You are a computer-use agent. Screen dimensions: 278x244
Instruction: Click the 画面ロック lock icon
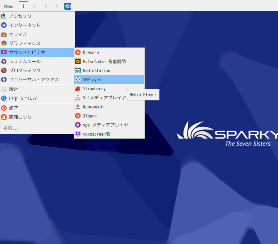point(4,117)
